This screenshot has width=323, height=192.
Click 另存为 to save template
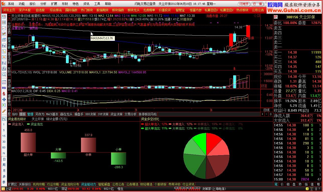40,114
